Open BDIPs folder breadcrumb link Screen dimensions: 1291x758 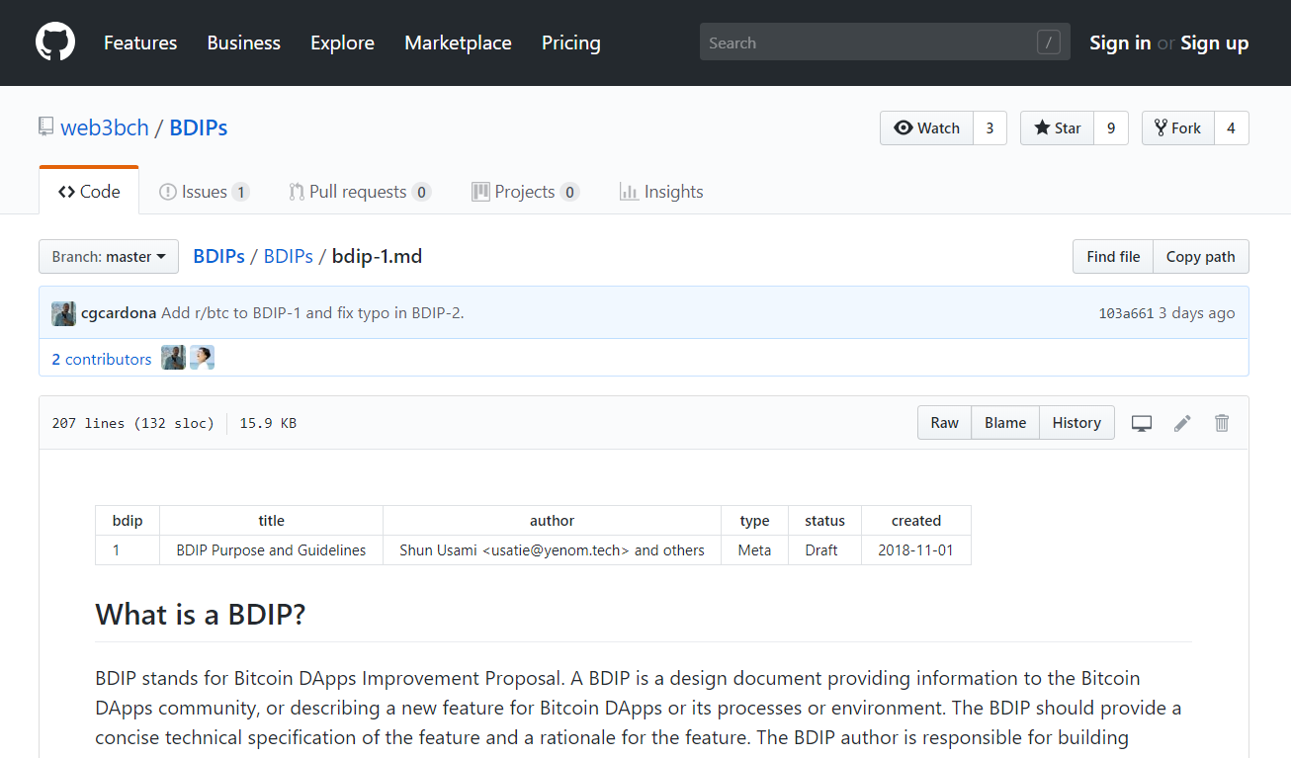pos(288,256)
